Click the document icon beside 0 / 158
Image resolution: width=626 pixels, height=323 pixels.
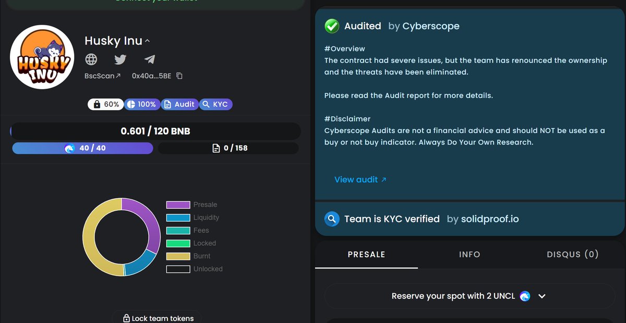tap(216, 148)
